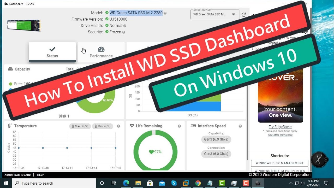Viewport: 334px width, 188px height.
Task: Click the Life Remaining help icon
Action: point(179,126)
